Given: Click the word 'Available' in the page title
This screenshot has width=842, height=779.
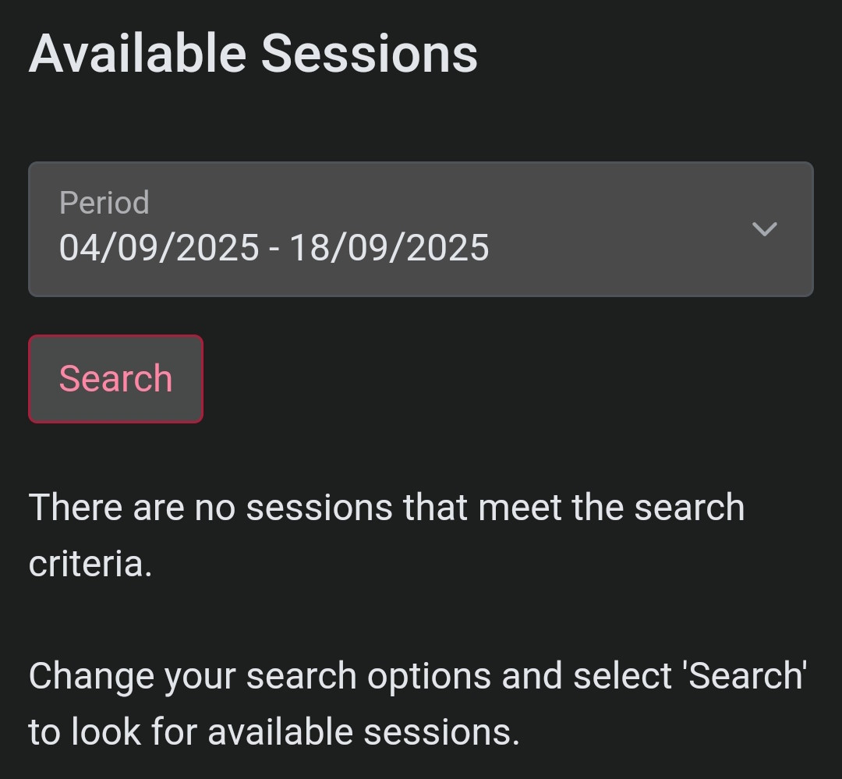Looking at the screenshot, I should 138,54.
